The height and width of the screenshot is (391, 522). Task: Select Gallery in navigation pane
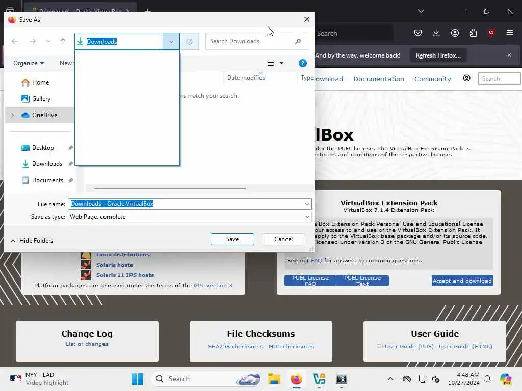[x=40, y=99]
